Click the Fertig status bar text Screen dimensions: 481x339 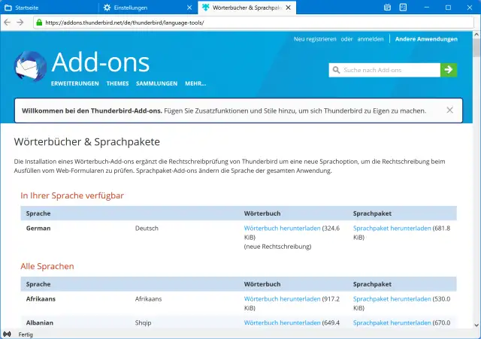coord(26,334)
